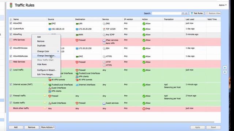
Task: Toggle the AllowDNS rule checkbox
Action: click(x=11, y=23)
